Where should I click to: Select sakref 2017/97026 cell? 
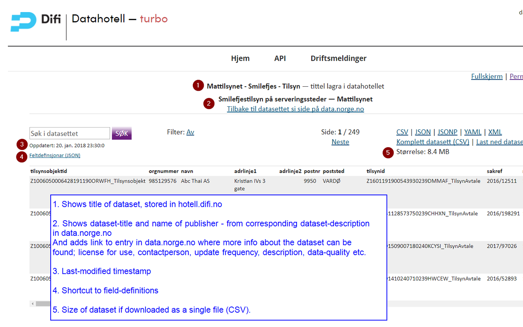(x=502, y=246)
